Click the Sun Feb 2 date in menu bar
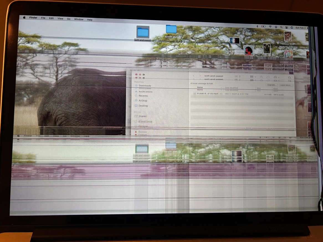The image size is (323, 242). pyautogui.click(x=300, y=28)
